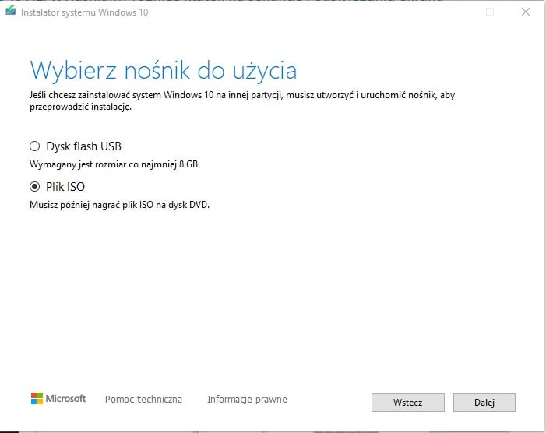Minimize the installer window

tap(455, 12)
